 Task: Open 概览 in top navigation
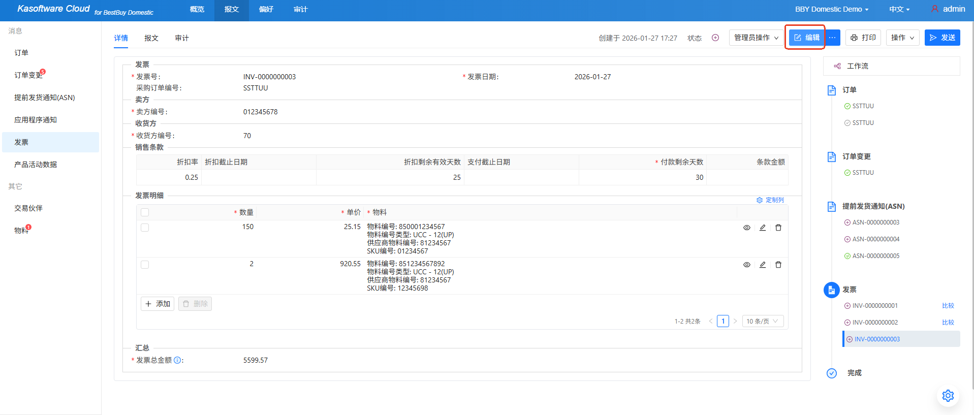(x=197, y=9)
